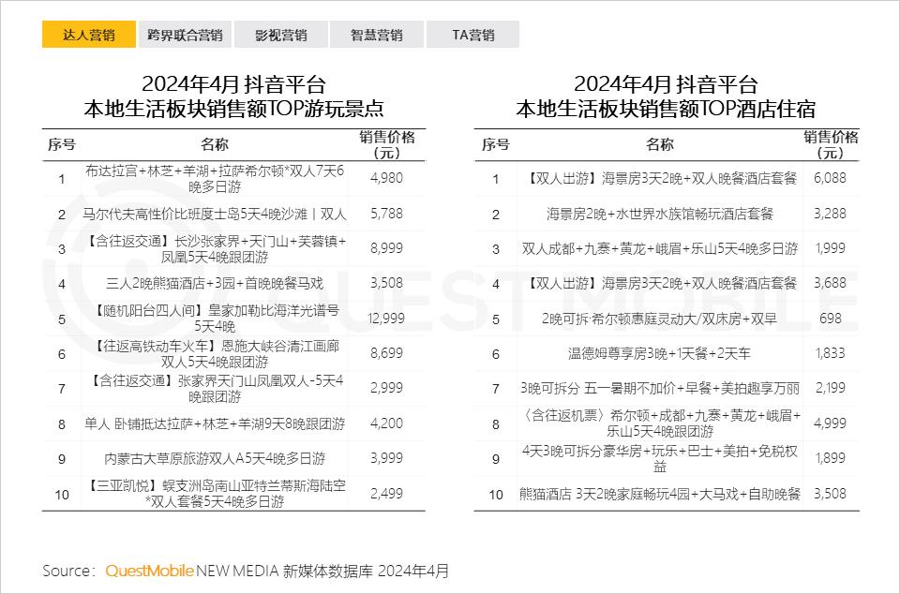Click 海景房2晚+水世界水族馆 row name
Image resolution: width=900 pixels, height=594 pixels.
pos(660,215)
